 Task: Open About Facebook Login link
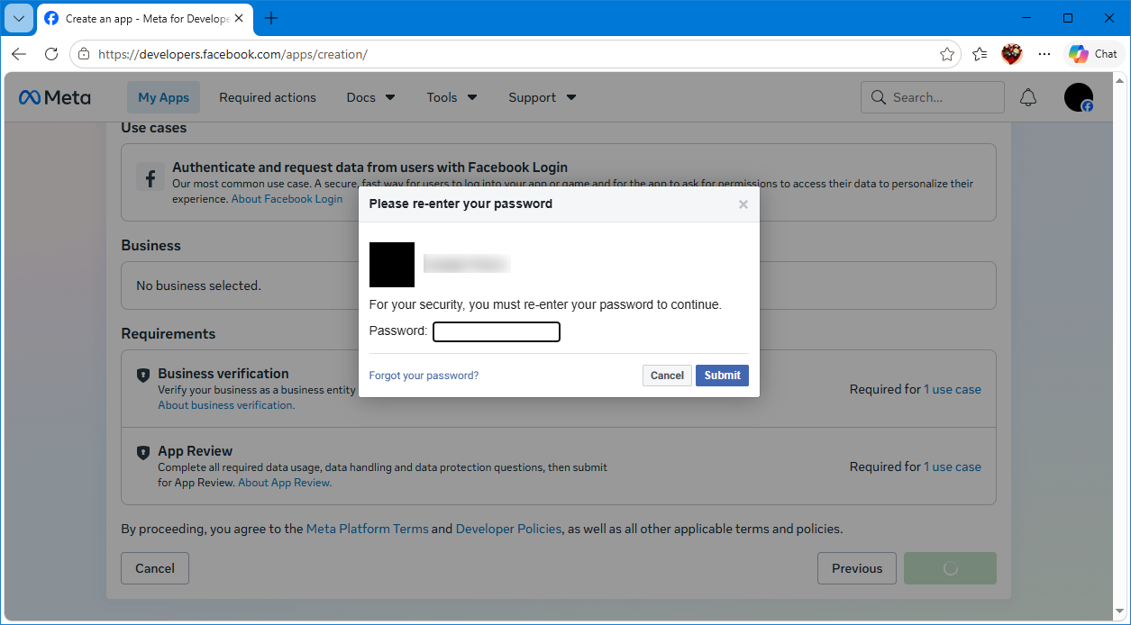pyautogui.click(x=287, y=199)
